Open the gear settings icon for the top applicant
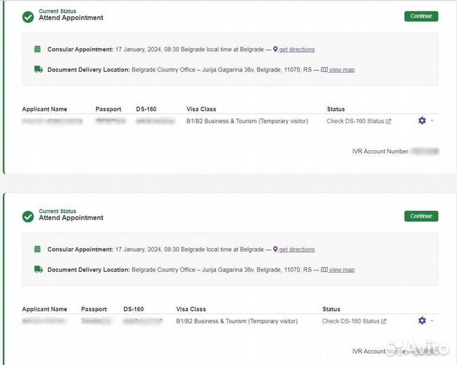This screenshot has width=457, height=365. click(x=422, y=121)
